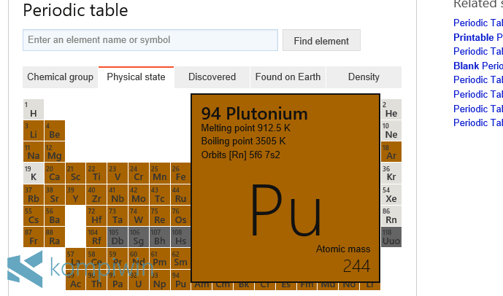The height and width of the screenshot is (296, 503).
Task: Click the small Plutonium (Pu) cell
Action: point(180,280)
